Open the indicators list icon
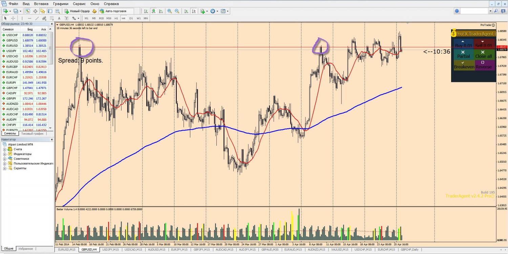Viewport: 508px width, 254px height. 203,11
